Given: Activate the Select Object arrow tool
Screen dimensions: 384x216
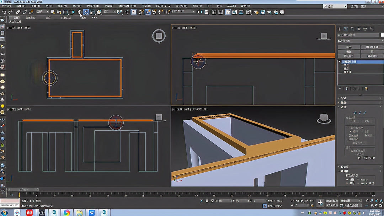Looking at the screenshot, I should (x=52, y=12).
